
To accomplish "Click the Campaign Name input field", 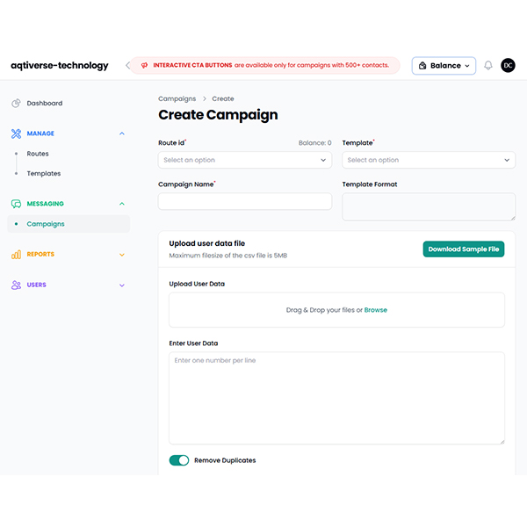I will (x=245, y=202).
